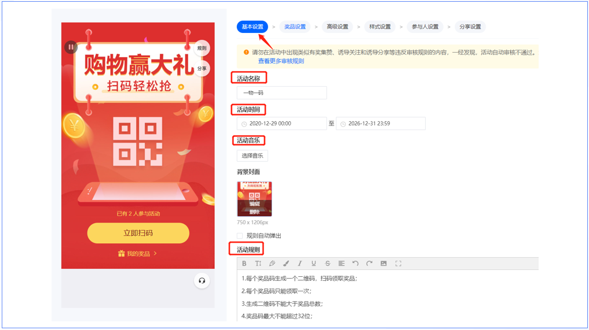Undo last edit in rules editor
The width and height of the screenshot is (589, 330).
coord(356,264)
